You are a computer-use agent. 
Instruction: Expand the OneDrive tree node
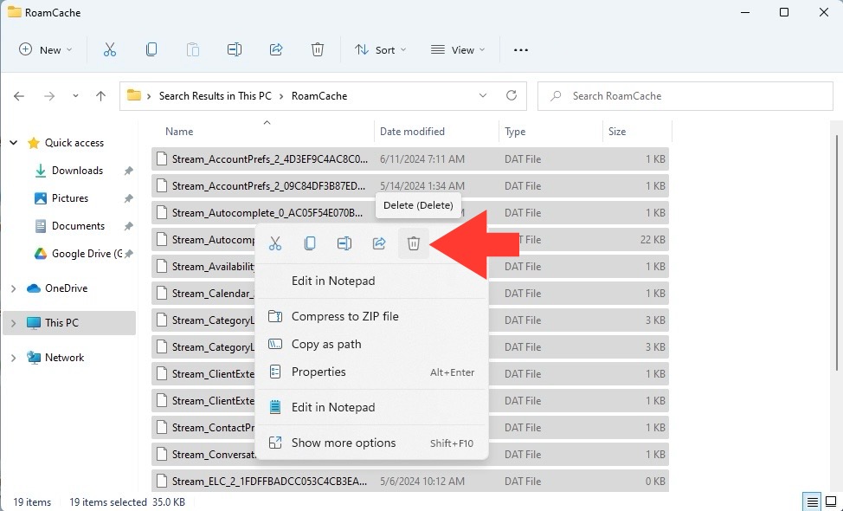click(14, 289)
